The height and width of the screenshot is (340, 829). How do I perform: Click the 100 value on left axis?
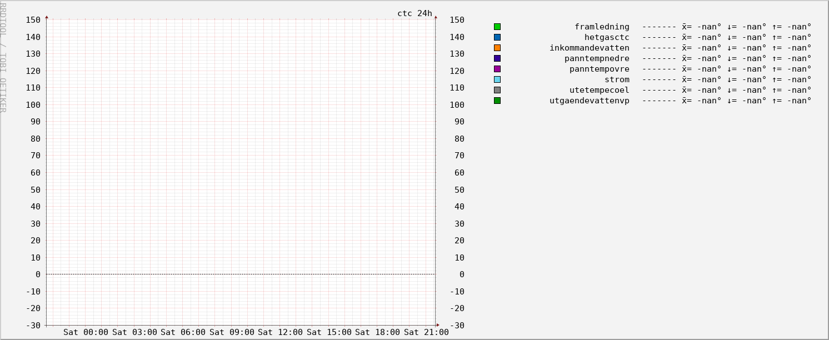[x=33, y=105]
